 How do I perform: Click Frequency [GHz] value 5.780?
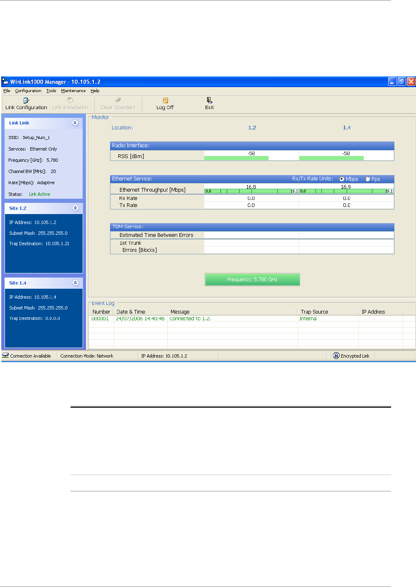(x=52, y=160)
